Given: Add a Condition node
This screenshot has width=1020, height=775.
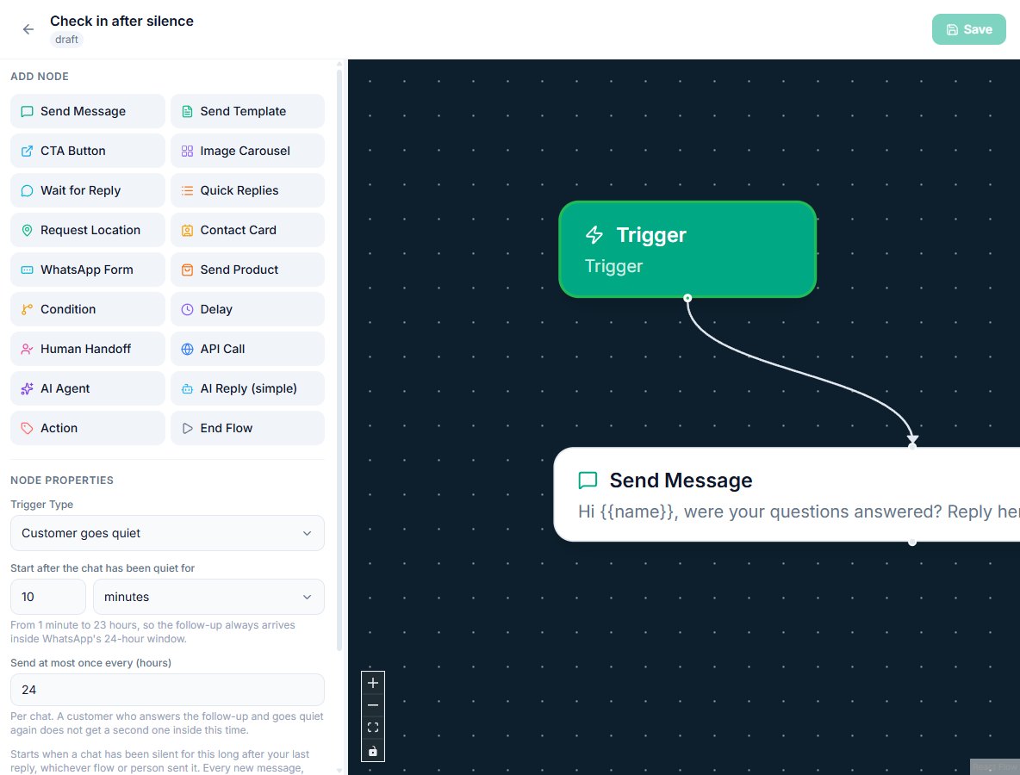Looking at the screenshot, I should [x=88, y=309].
